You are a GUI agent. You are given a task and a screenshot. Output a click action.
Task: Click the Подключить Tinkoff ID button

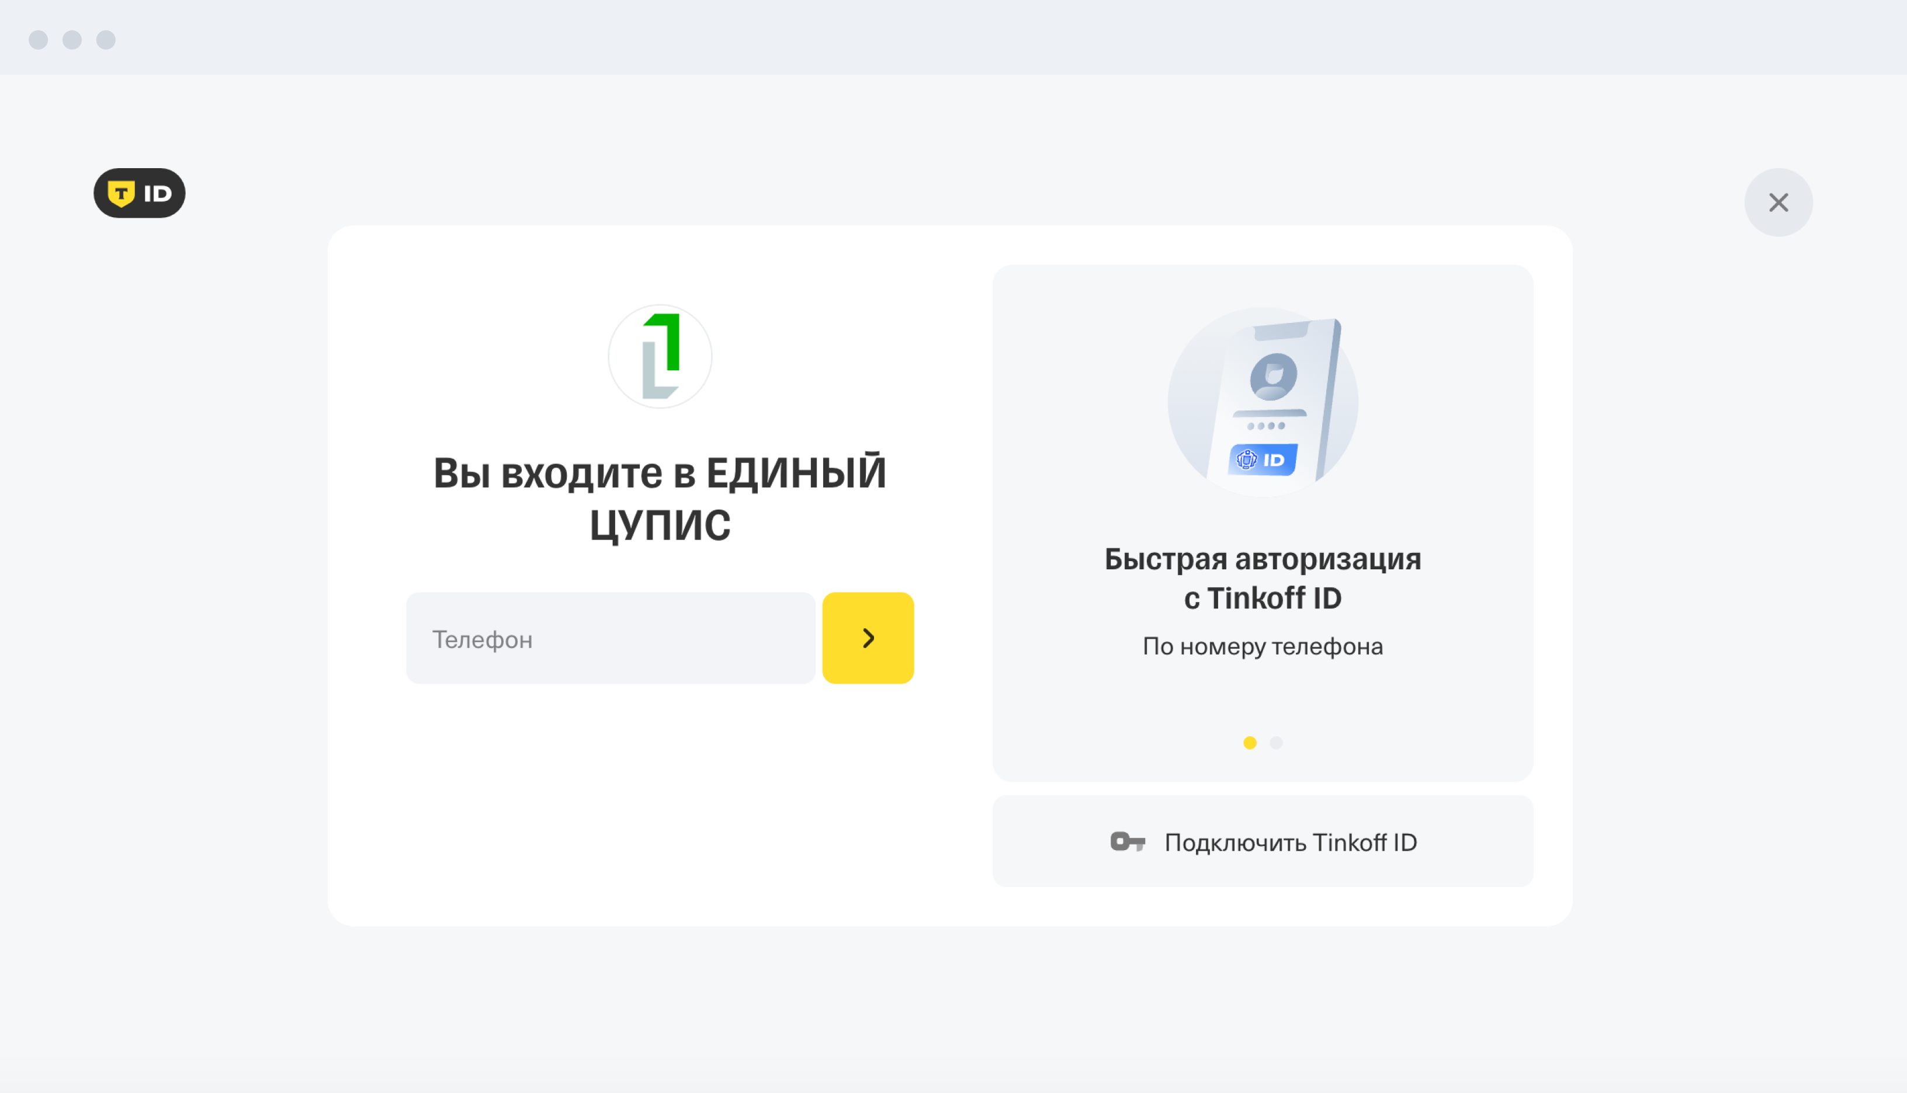pyautogui.click(x=1262, y=841)
